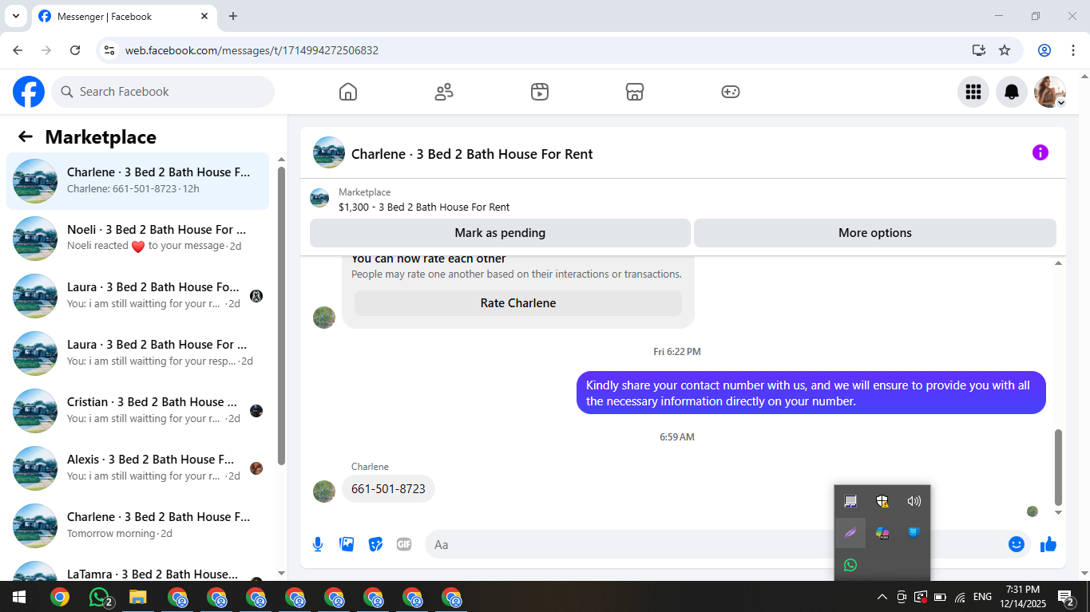Open WhatsApp on the taskbar

coord(100,597)
